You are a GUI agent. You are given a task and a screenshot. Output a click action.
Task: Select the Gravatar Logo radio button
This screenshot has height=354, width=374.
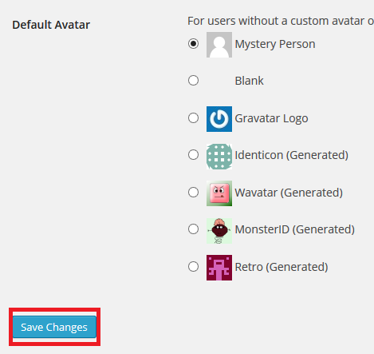click(x=193, y=117)
